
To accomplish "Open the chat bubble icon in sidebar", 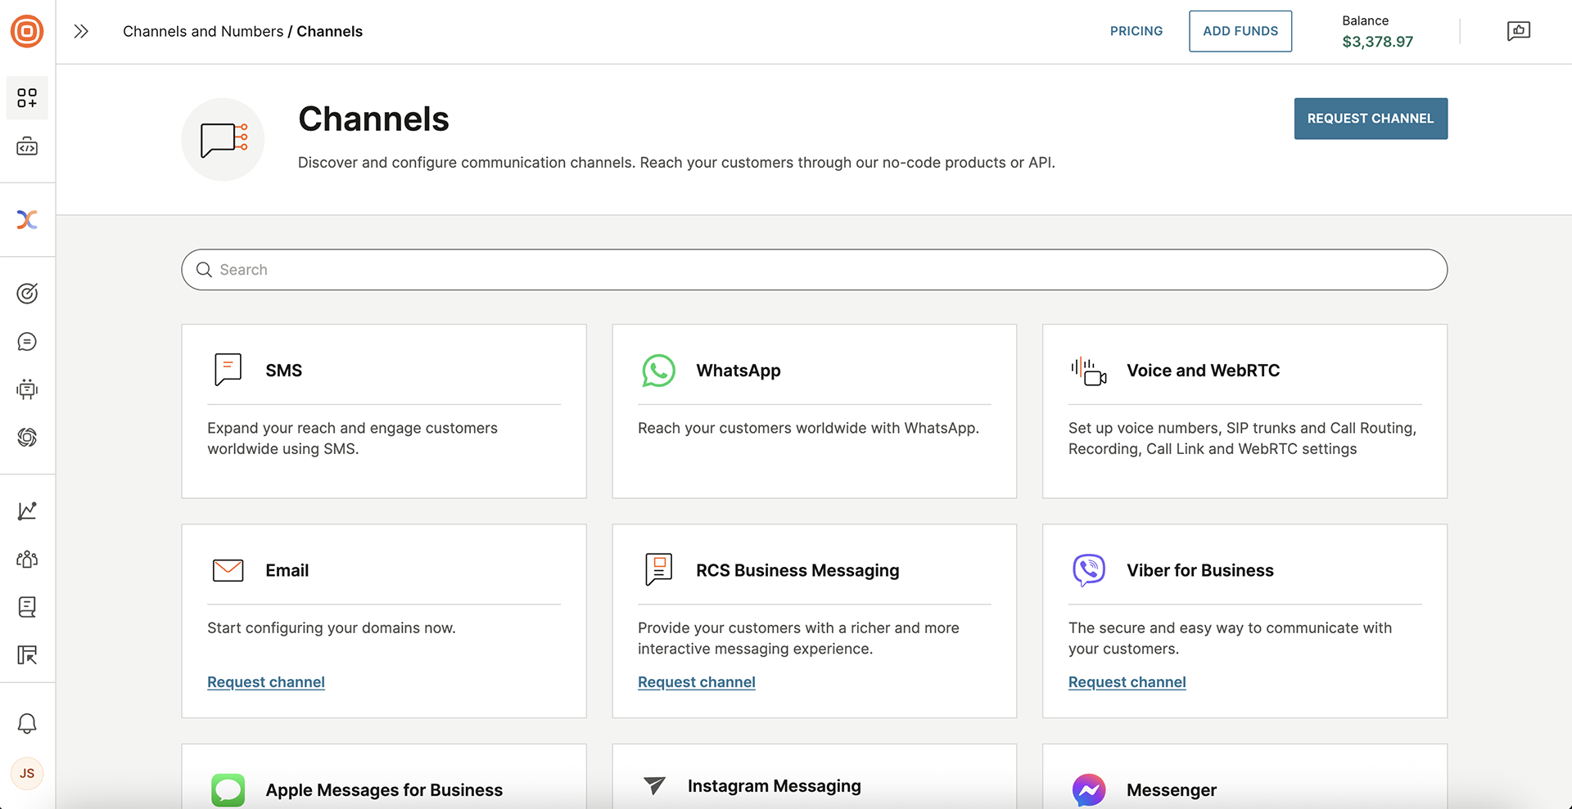I will (27, 342).
